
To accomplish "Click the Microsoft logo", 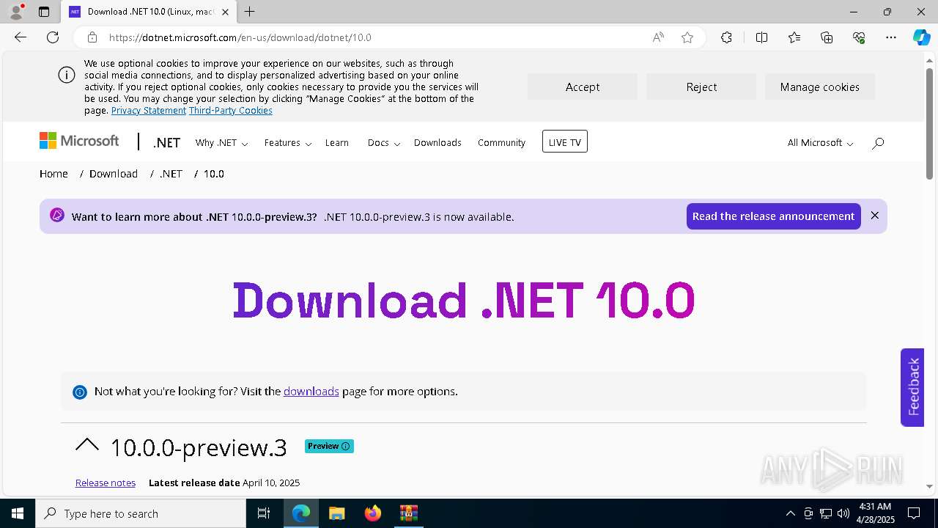I will 79,141.
